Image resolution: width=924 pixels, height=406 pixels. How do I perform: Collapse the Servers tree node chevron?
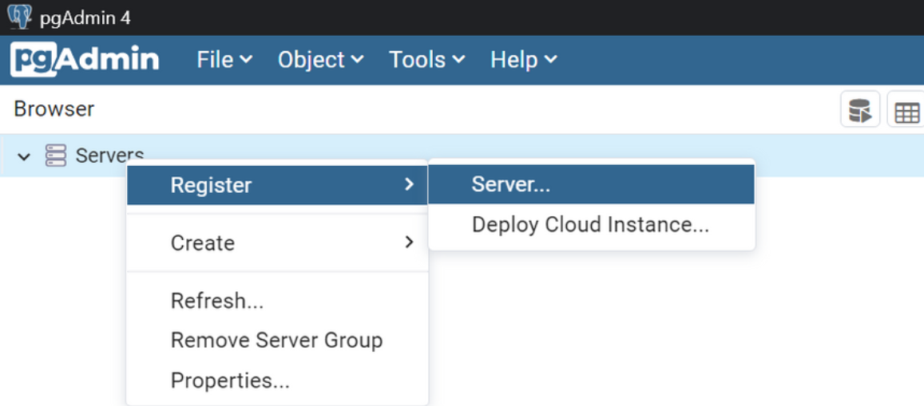pyautogui.click(x=24, y=156)
